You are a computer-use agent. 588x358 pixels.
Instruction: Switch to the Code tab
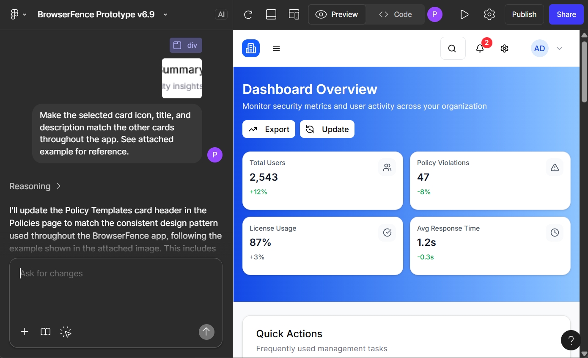[x=396, y=15]
